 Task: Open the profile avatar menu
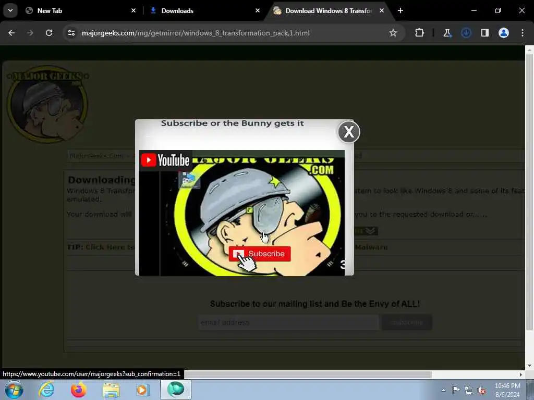click(503, 33)
